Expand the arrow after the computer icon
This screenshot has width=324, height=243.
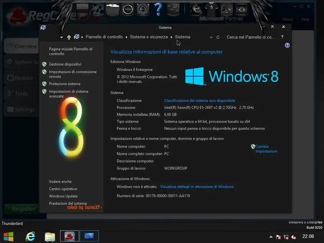point(82,37)
